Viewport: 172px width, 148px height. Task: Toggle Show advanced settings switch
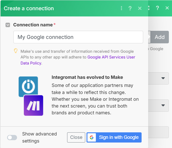pyautogui.click(x=12, y=138)
